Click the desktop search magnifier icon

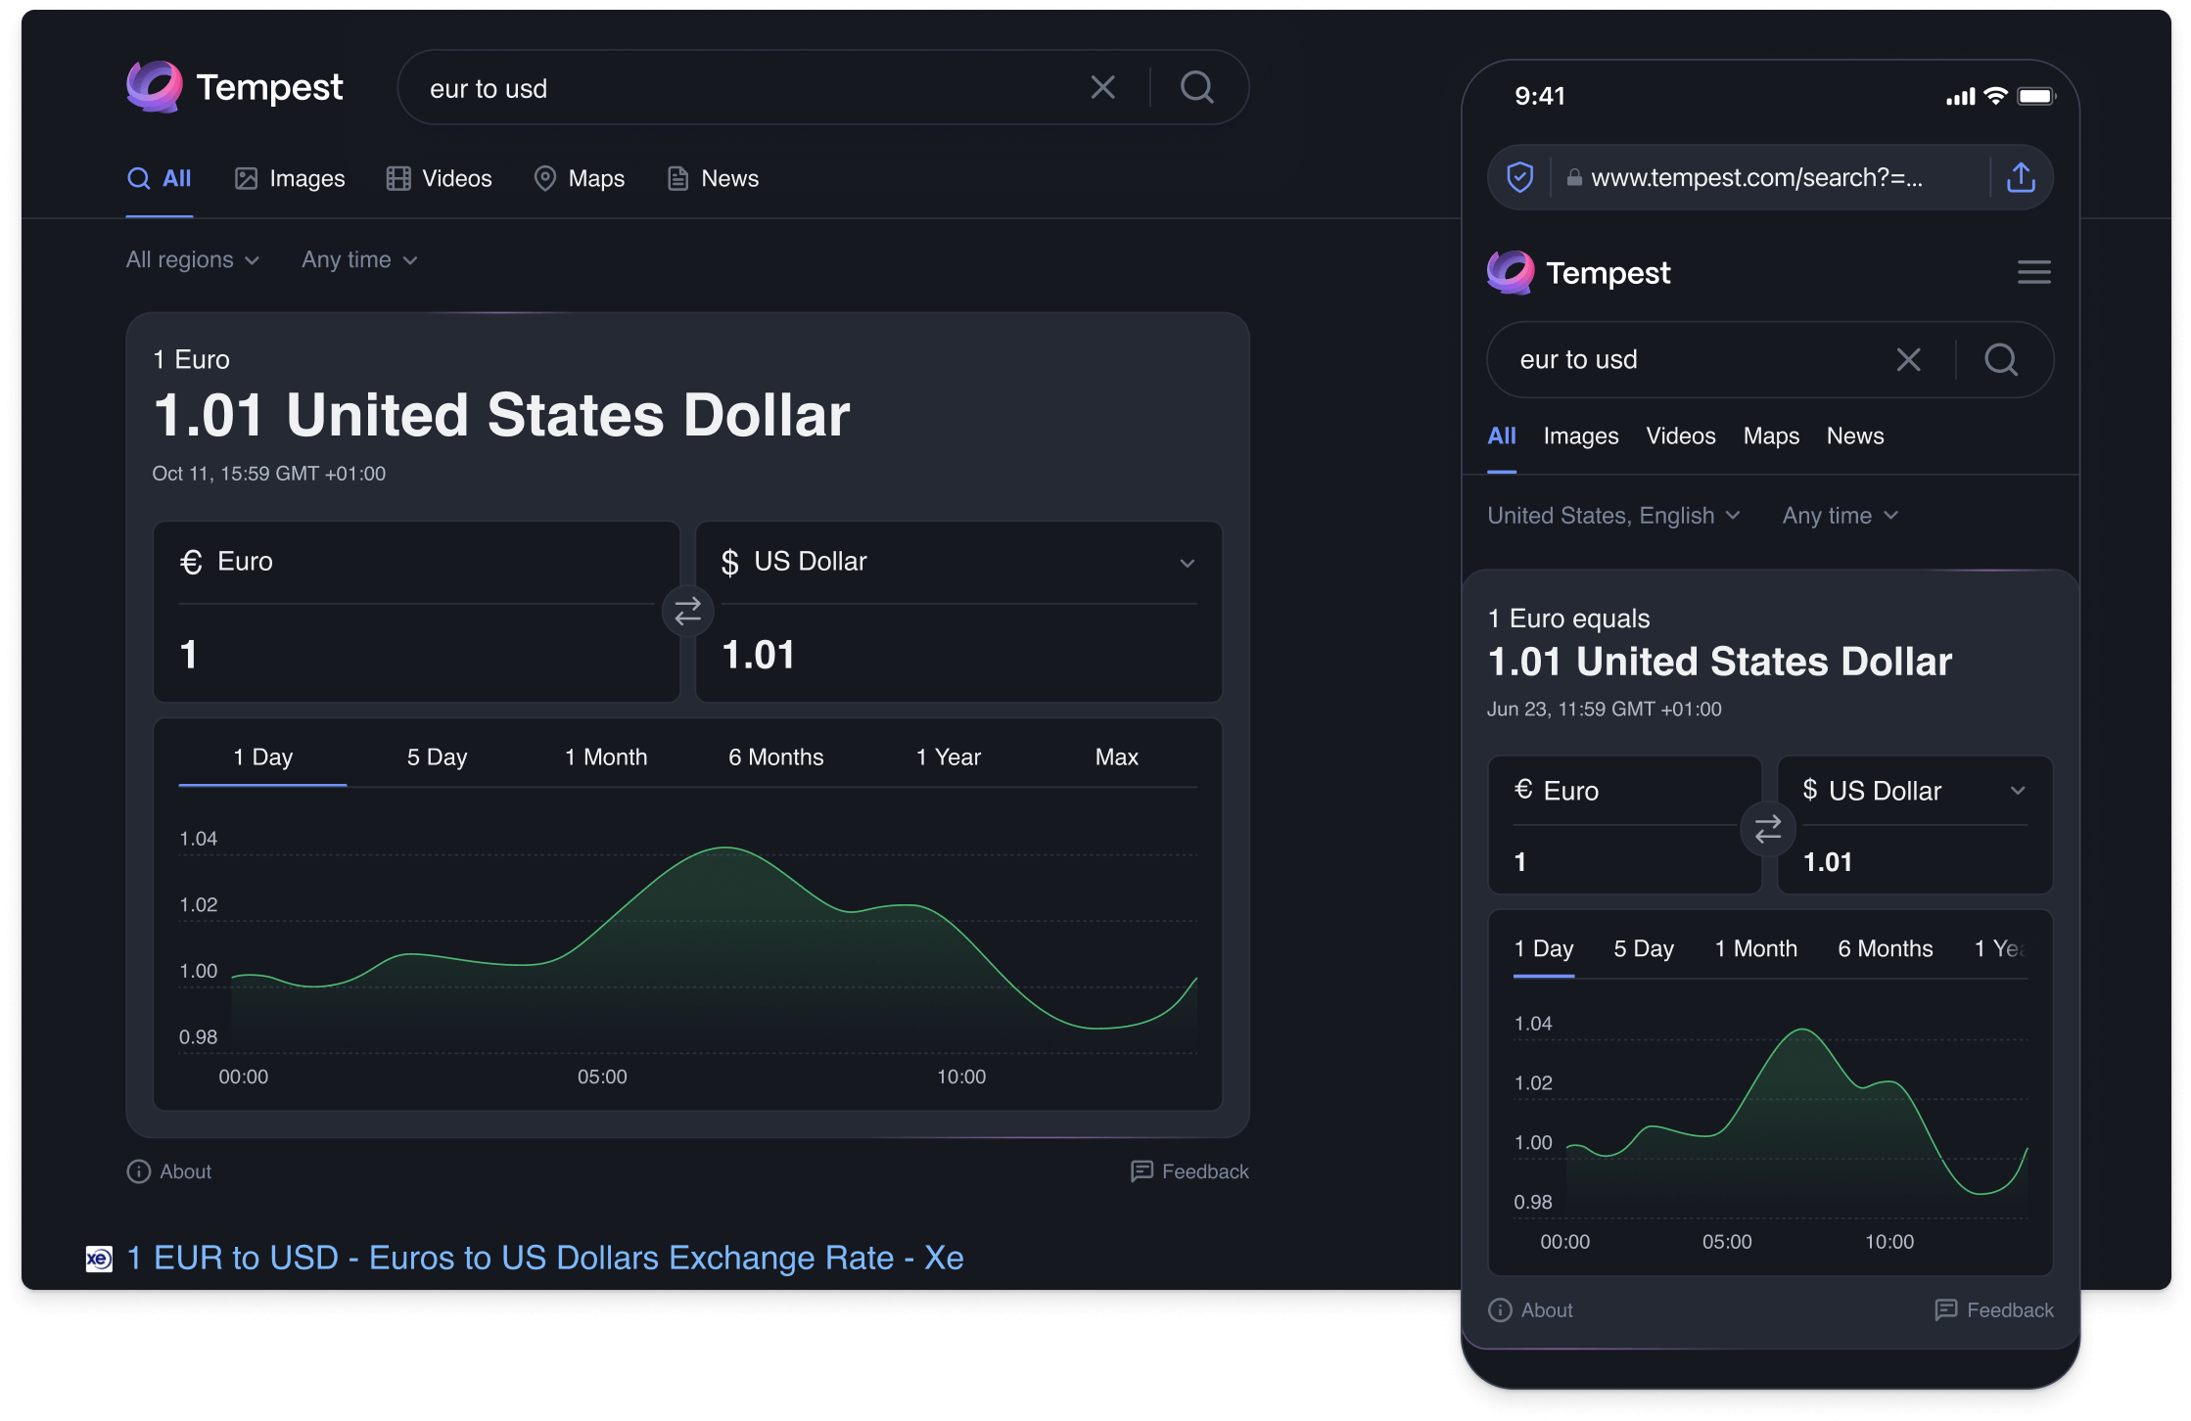(1196, 88)
